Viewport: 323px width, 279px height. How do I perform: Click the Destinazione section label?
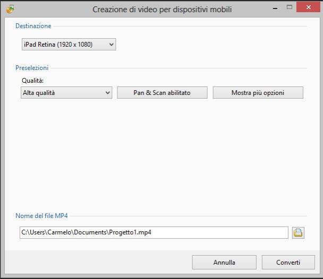pos(33,26)
